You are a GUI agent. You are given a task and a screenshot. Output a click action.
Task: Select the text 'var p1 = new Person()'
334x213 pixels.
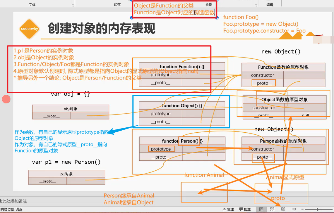click(66, 162)
